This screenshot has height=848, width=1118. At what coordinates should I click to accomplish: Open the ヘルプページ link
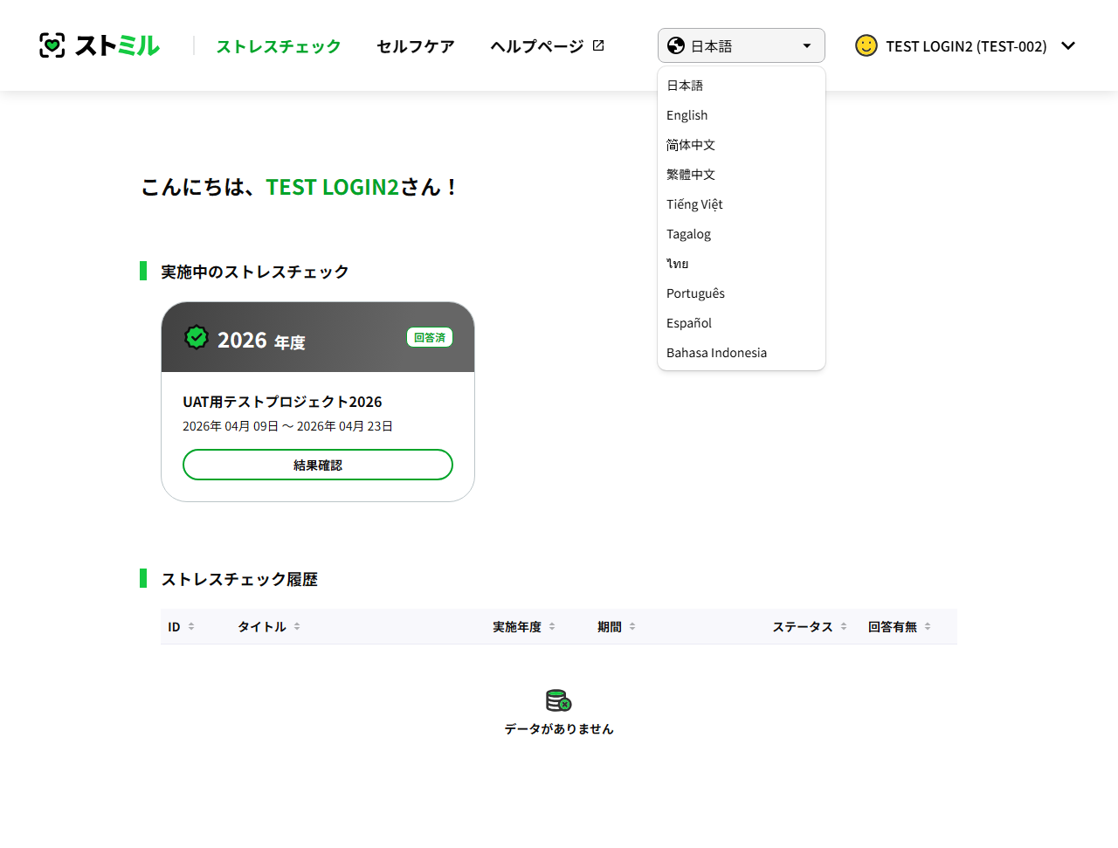tap(537, 45)
